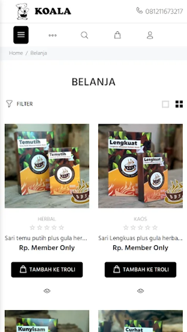
Task: Switch to single-column list view
Action: [x=166, y=104]
